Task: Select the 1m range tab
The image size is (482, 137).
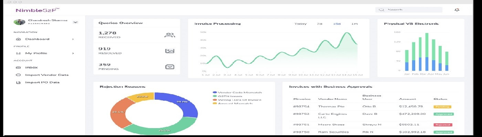Action: (354, 24)
